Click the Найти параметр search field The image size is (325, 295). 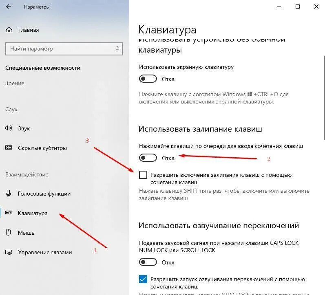pos(64,49)
